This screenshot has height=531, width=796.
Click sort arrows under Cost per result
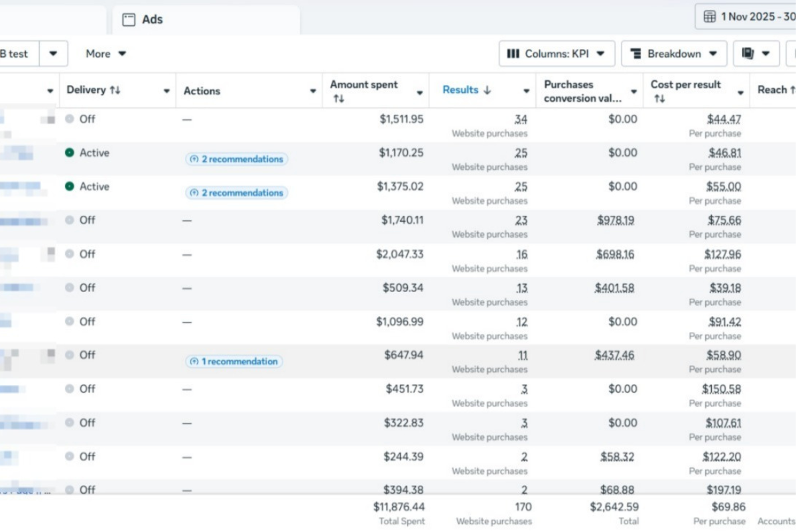click(659, 99)
